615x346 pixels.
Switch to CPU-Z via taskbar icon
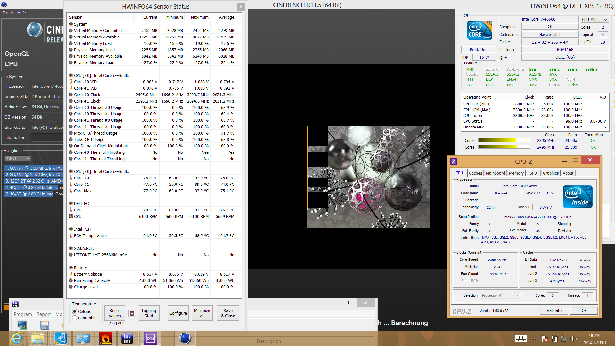pos(150,338)
